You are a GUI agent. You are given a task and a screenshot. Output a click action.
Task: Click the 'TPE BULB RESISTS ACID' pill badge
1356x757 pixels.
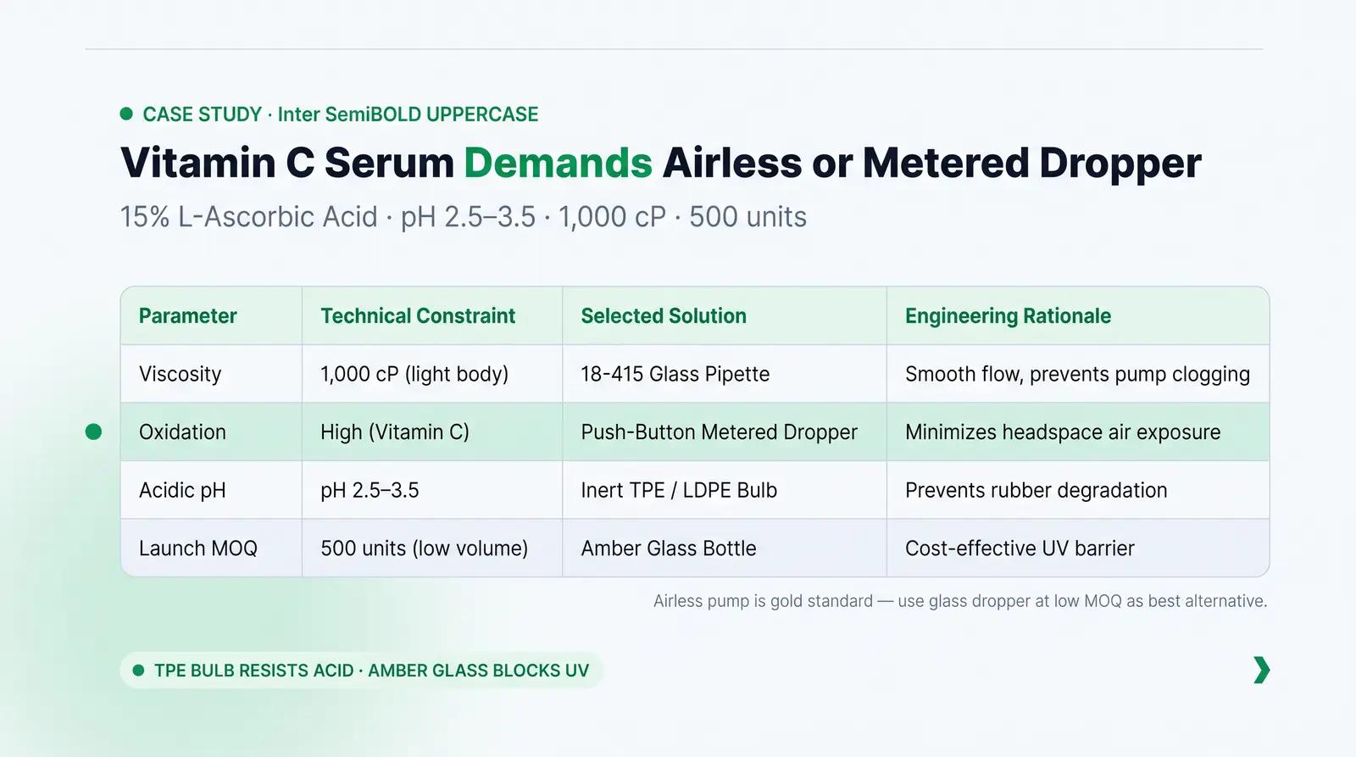361,670
